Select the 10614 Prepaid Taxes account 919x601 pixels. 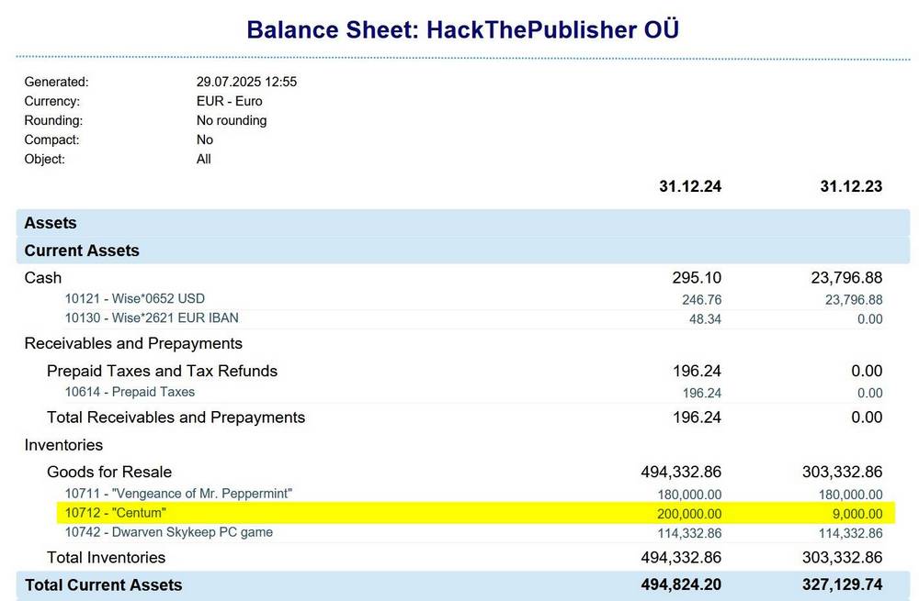(130, 392)
